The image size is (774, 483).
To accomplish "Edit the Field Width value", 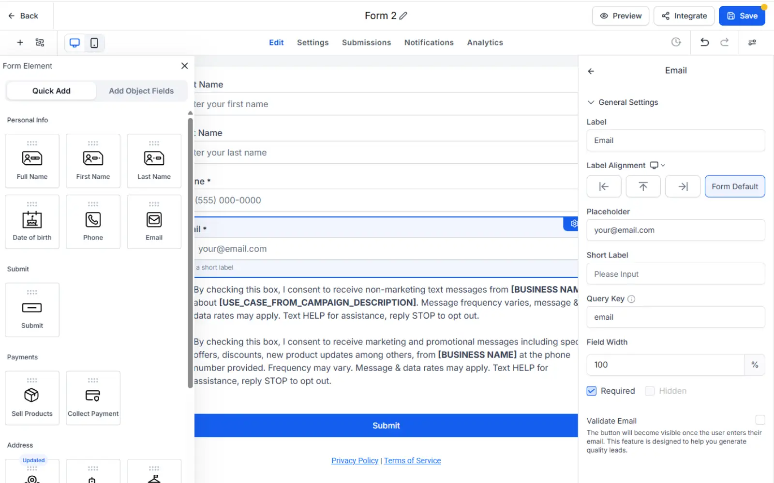I will pos(665,365).
